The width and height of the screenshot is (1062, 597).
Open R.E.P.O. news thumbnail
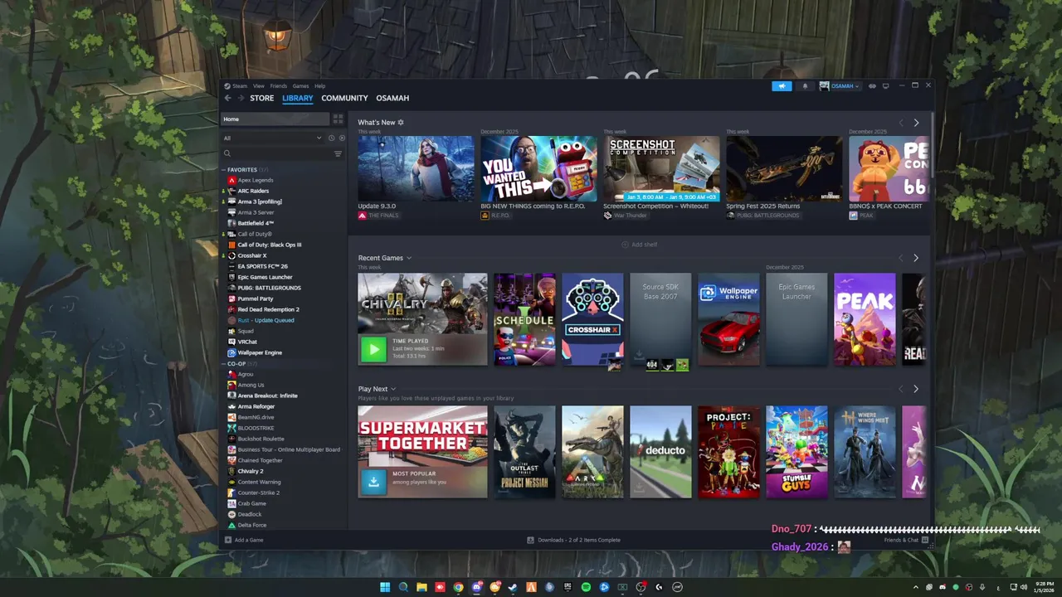click(538, 168)
